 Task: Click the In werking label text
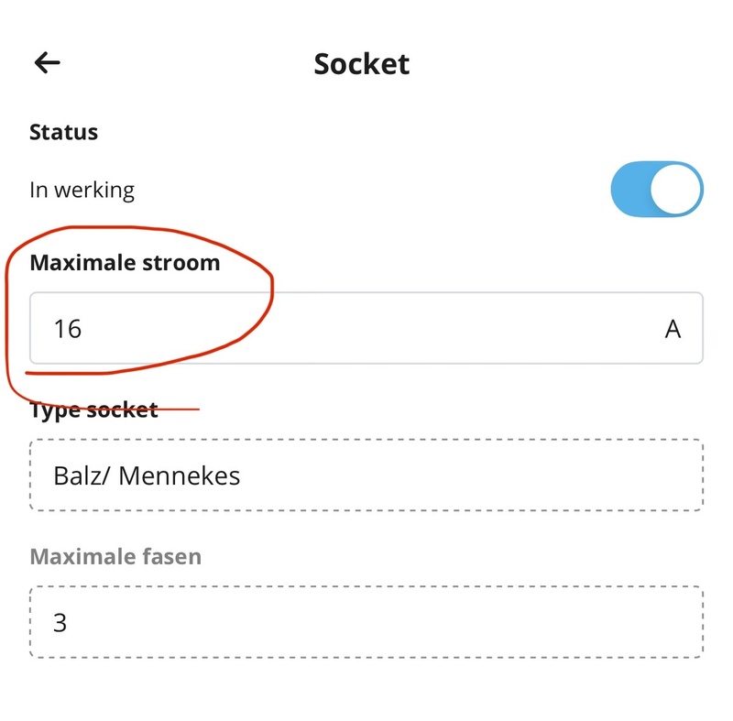[82, 191]
